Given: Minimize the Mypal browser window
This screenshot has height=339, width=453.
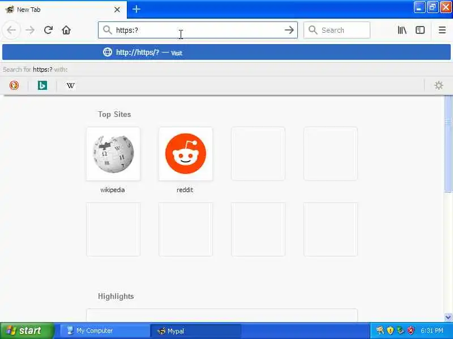Looking at the screenshot, I should (x=419, y=8).
